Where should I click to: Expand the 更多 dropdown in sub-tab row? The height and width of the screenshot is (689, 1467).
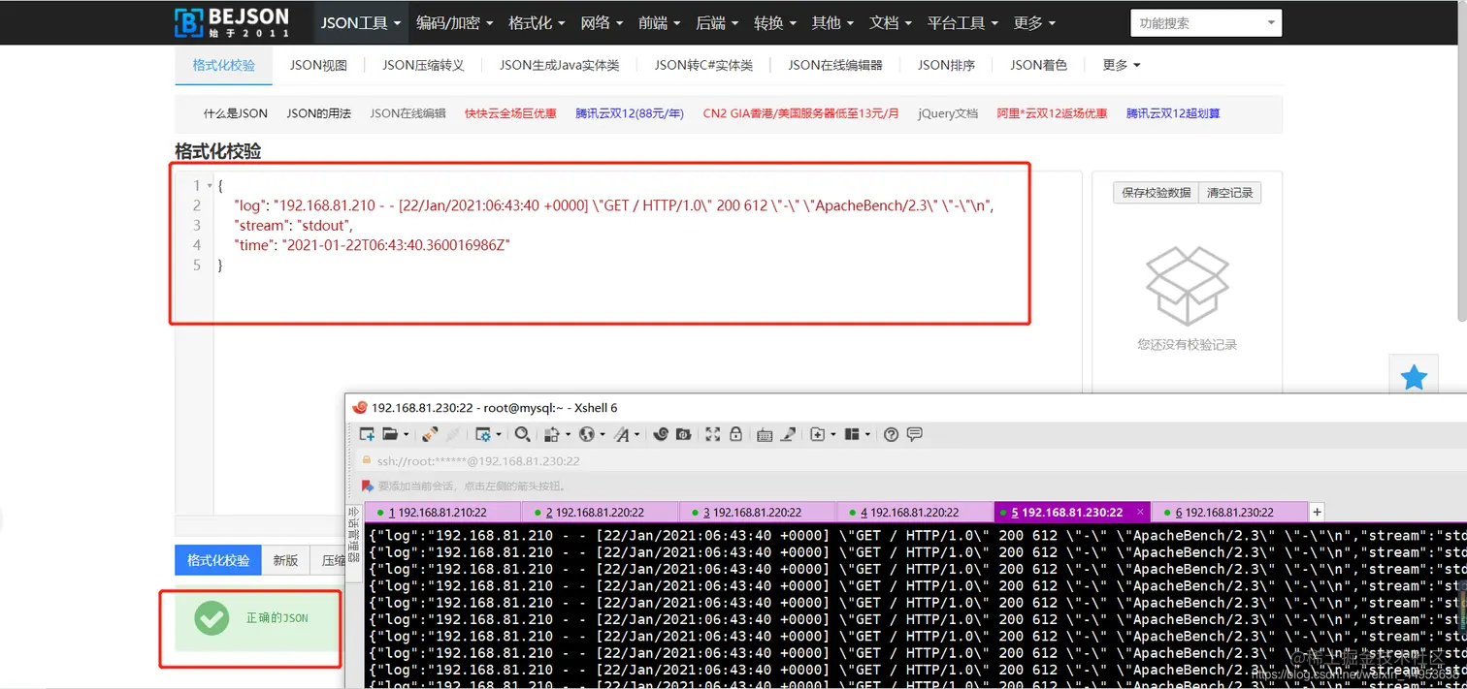point(1122,65)
